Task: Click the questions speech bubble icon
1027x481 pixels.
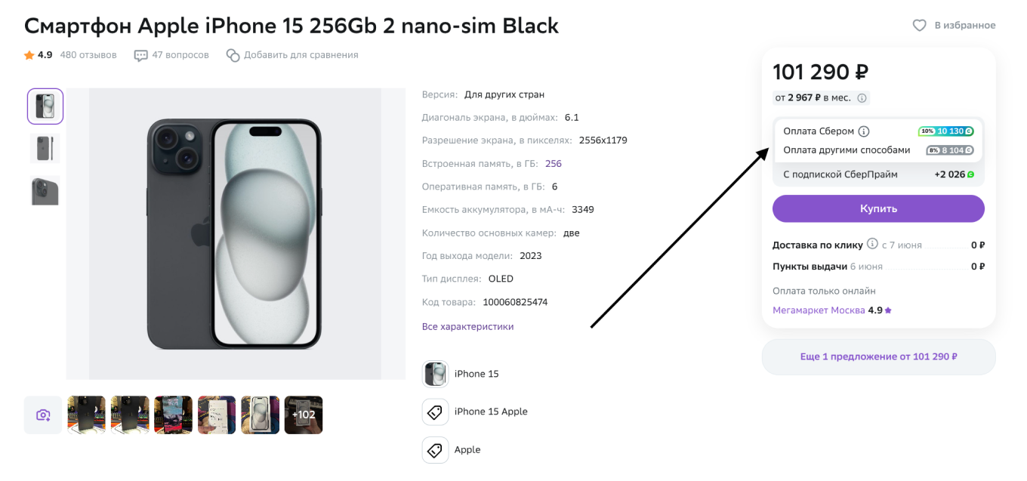Action: point(141,55)
